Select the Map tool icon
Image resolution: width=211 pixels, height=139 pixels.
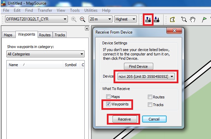tap(172, 19)
